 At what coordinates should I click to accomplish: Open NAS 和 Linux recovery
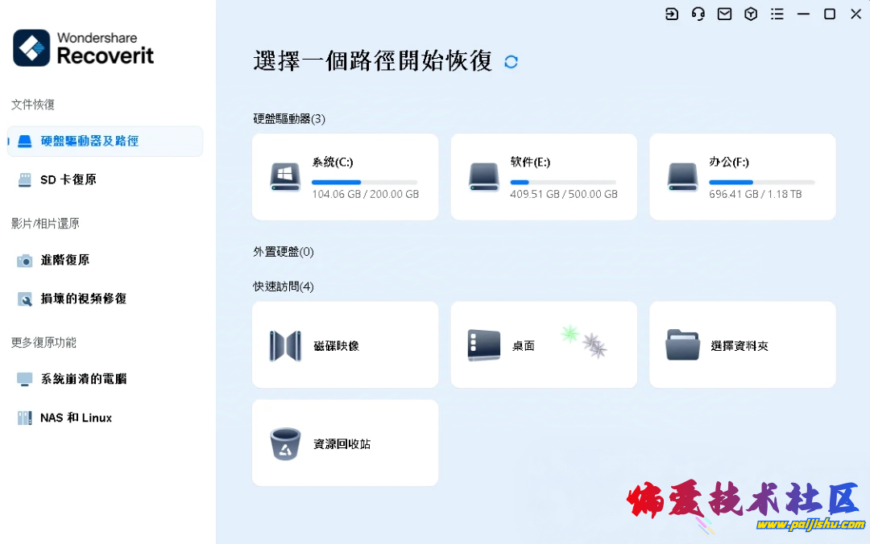(x=76, y=418)
